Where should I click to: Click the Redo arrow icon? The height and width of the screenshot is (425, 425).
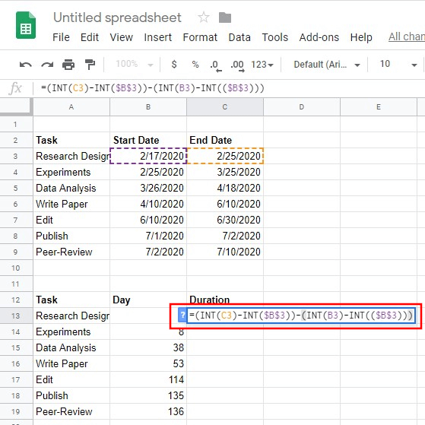pyautogui.click(x=47, y=65)
